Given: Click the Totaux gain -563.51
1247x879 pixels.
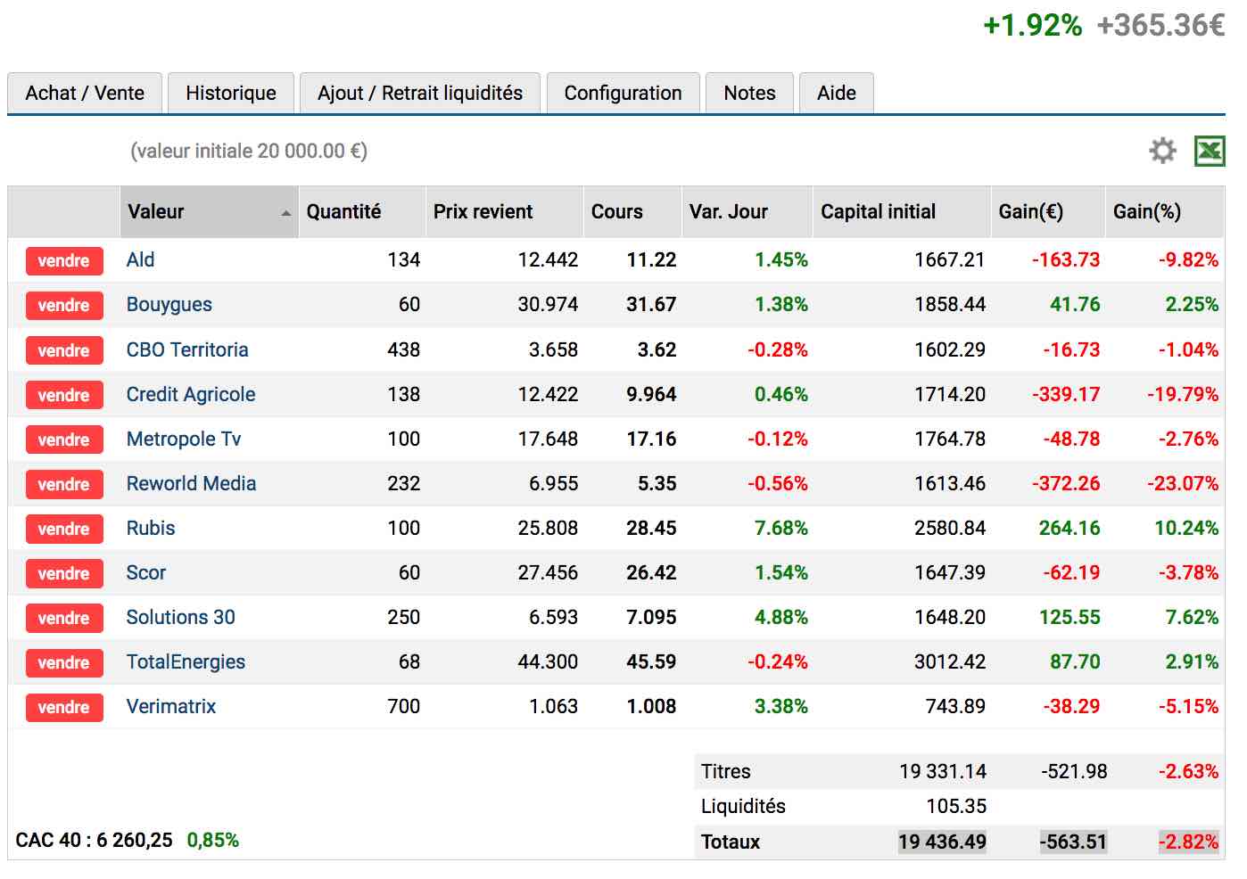Looking at the screenshot, I should (x=1073, y=842).
